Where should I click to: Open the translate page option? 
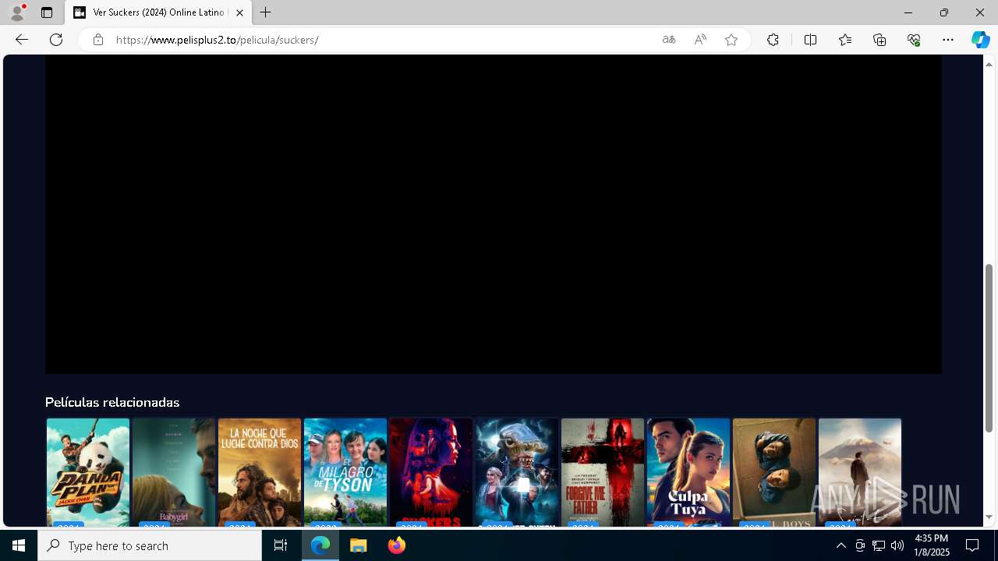click(x=669, y=40)
